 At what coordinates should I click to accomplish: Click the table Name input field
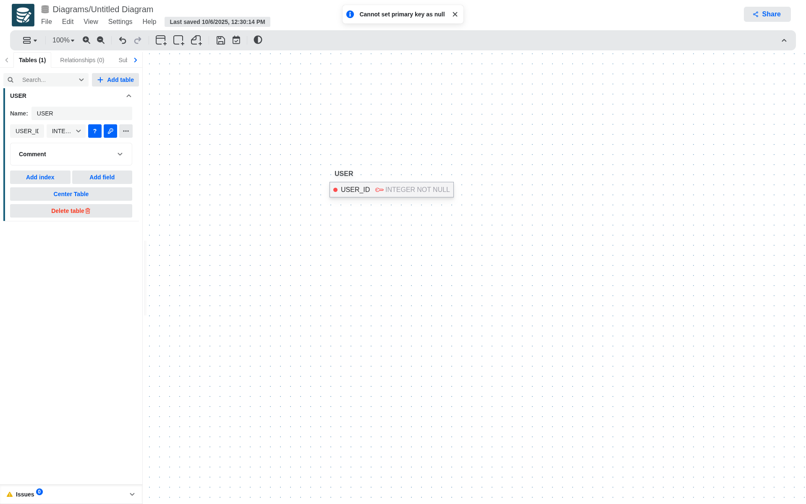point(82,113)
